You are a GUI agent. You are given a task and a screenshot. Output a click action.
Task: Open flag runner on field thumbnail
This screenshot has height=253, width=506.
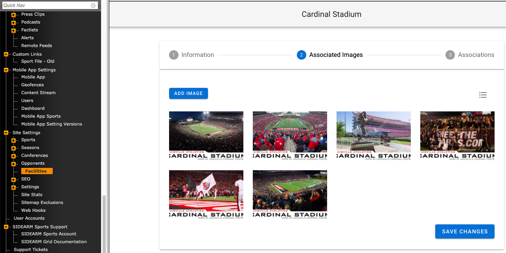pyautogui.click(x=206, y=195)
